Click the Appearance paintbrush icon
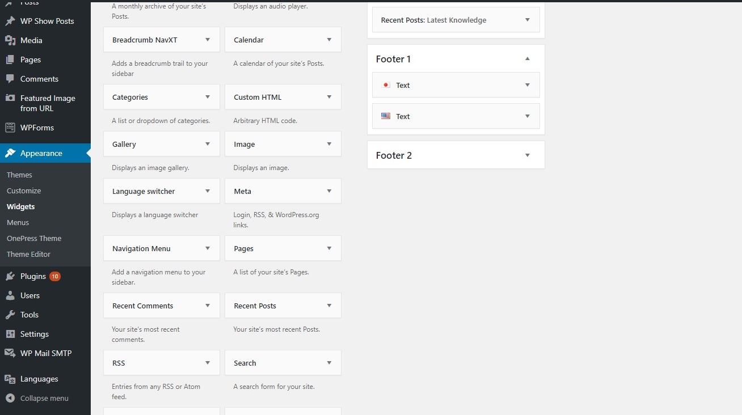The image size is (742, 415). click(x=10, y=153)
